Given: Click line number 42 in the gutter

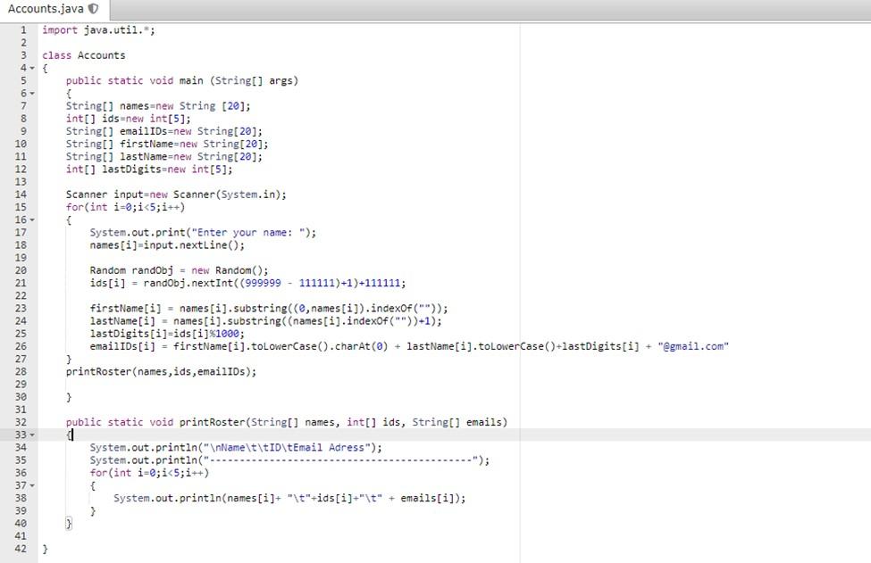Looking at the screenshot, I should point(22,548).
